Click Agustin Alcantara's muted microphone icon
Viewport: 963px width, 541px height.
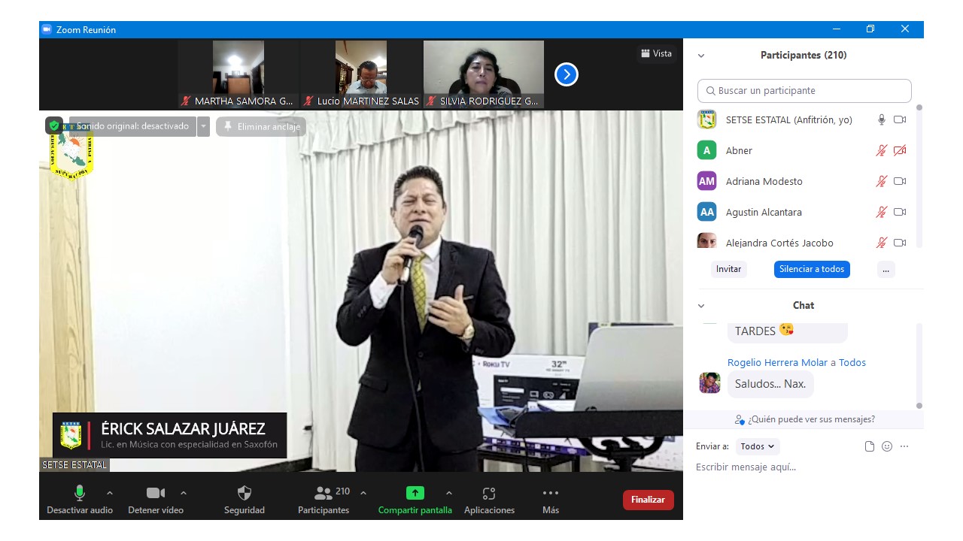point(882,212)
